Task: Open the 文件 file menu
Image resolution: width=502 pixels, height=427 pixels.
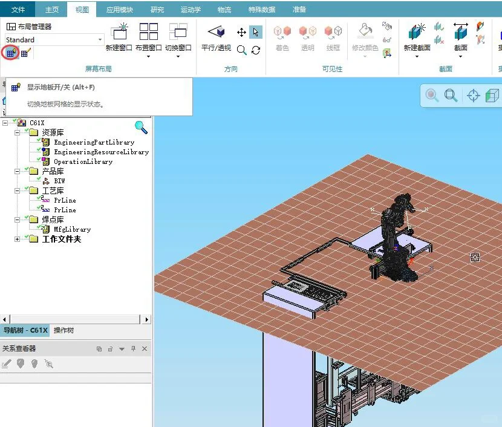Action: 18,10
